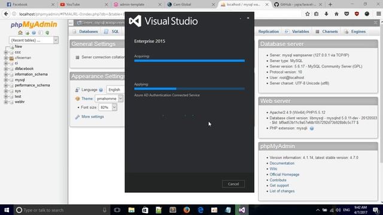Open the Replication tab

coord(268,32)
